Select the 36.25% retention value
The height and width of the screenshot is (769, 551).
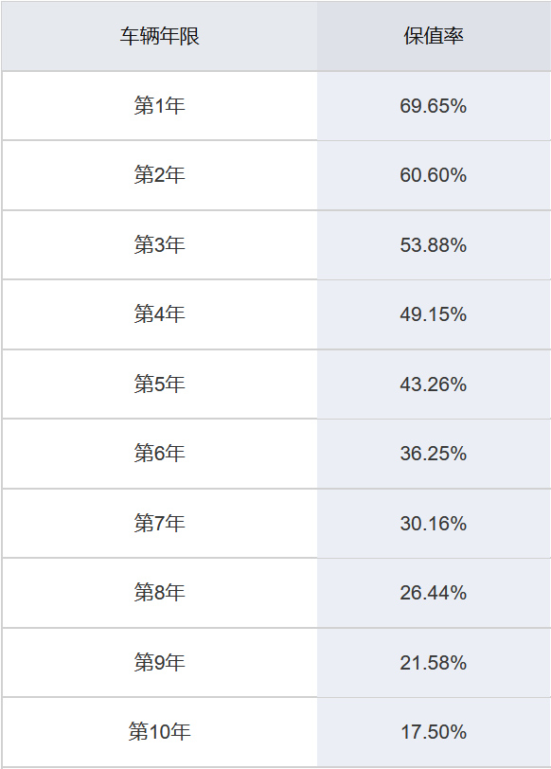click(x=434, y=454)
